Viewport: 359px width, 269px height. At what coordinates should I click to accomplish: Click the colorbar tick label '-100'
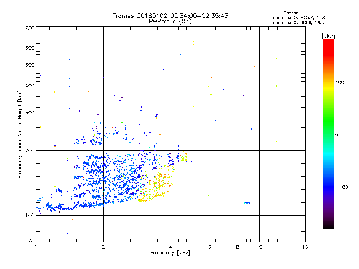click(x=341, y=187)
